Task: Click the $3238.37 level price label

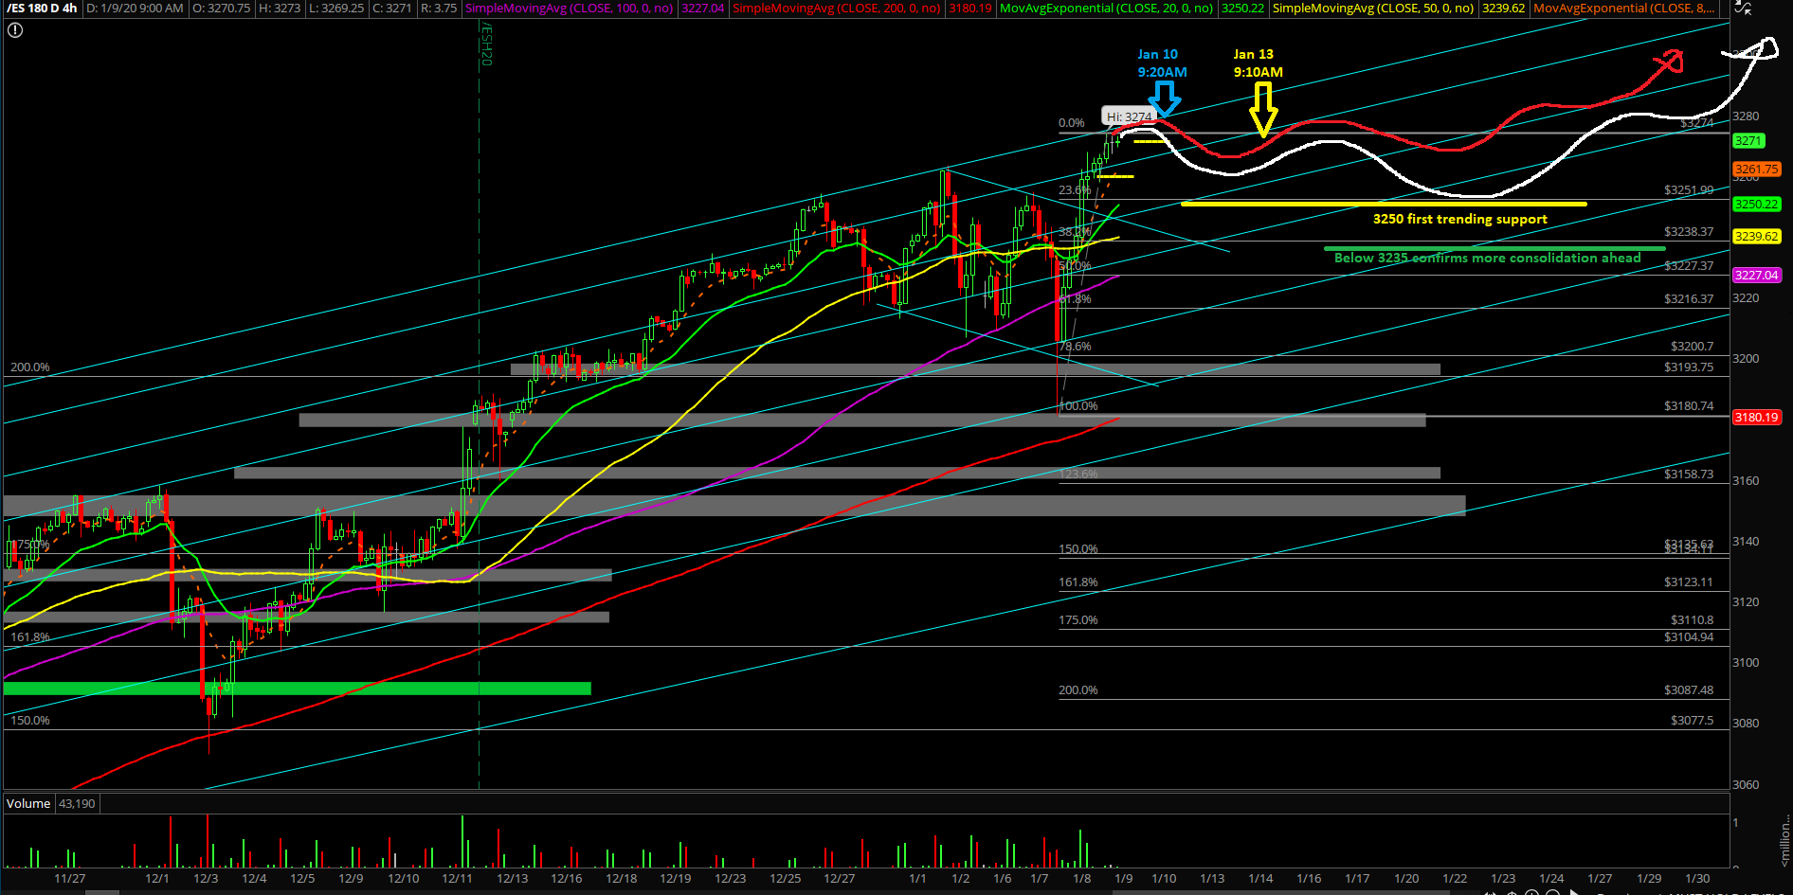Action: 1689,232
